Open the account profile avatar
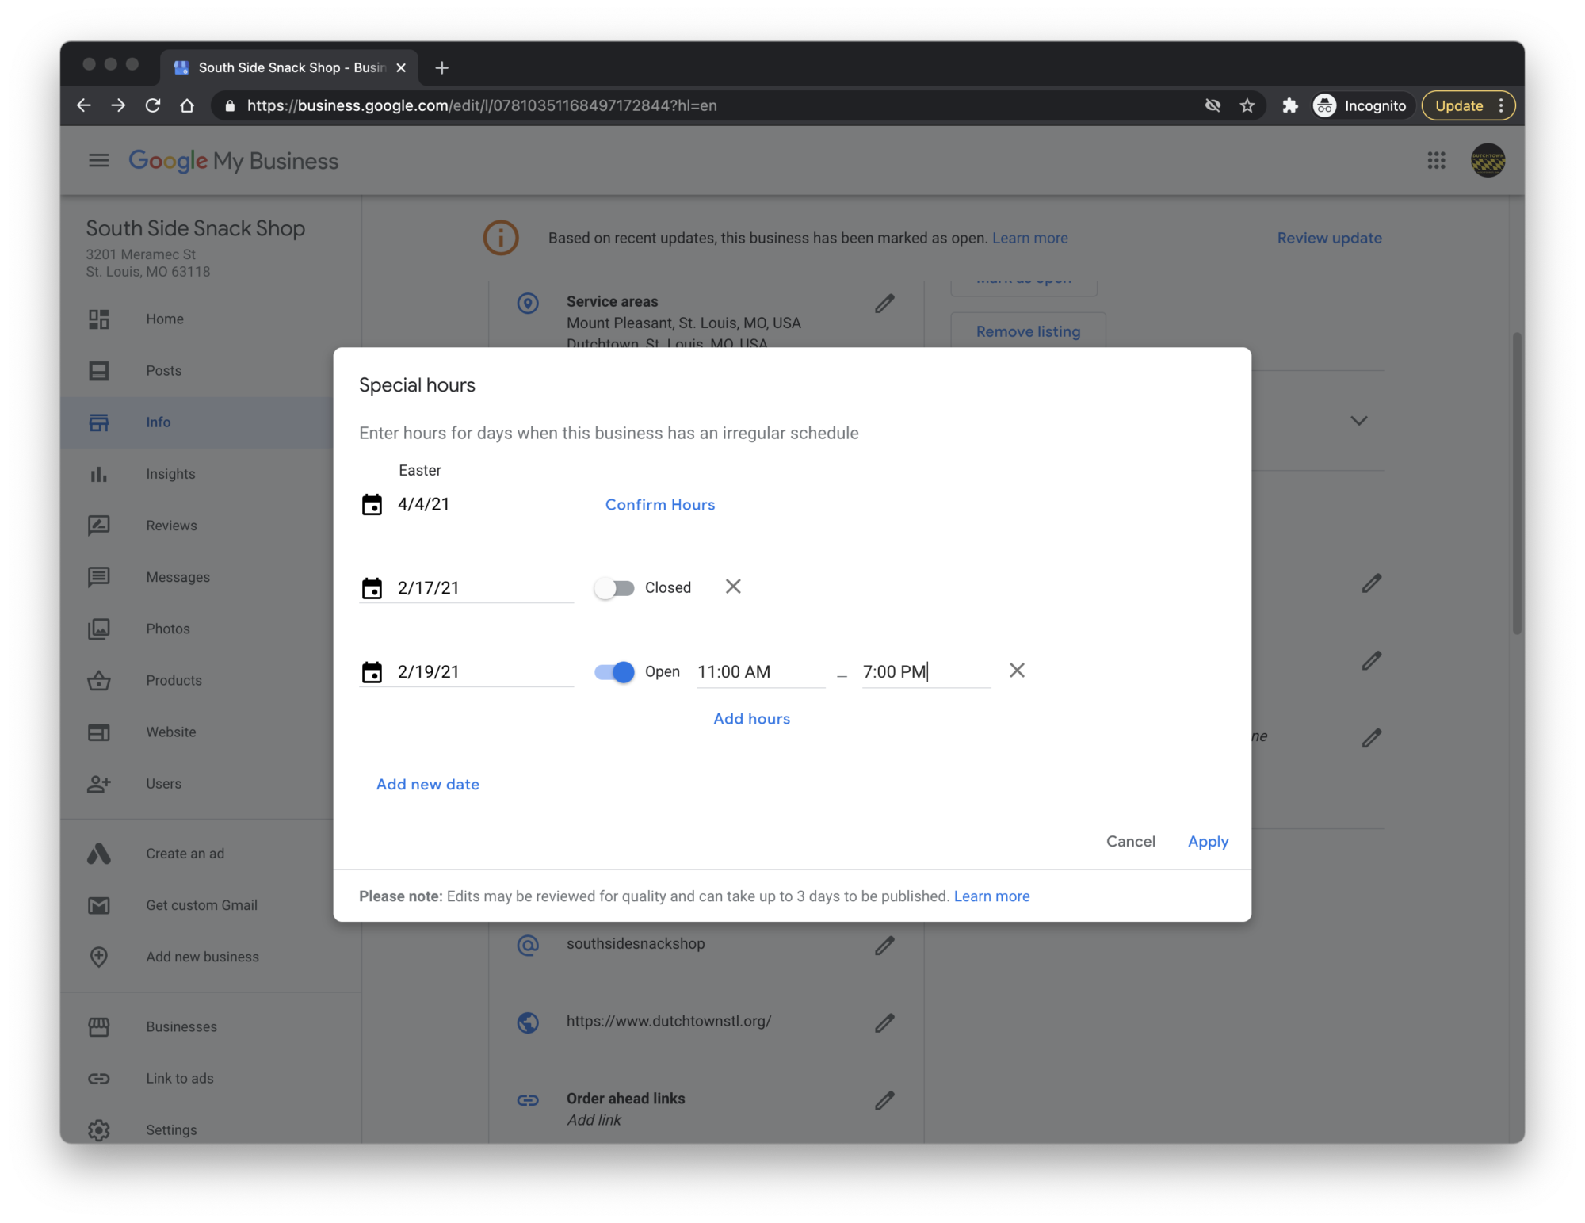Image resolution: width=1585 pixels, height=1223 pixels. (1488, 161)
